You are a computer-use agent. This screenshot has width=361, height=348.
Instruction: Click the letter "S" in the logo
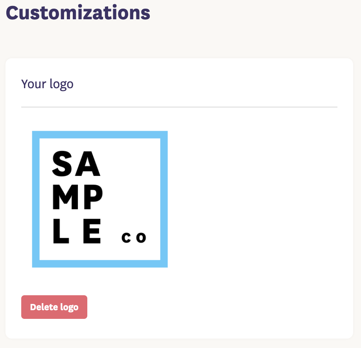(x=62, y=164)
